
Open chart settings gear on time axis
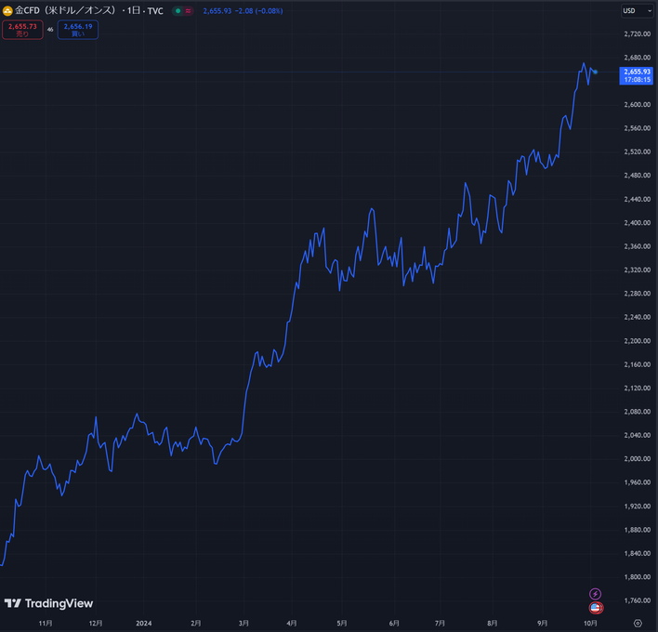pos(638,624)
